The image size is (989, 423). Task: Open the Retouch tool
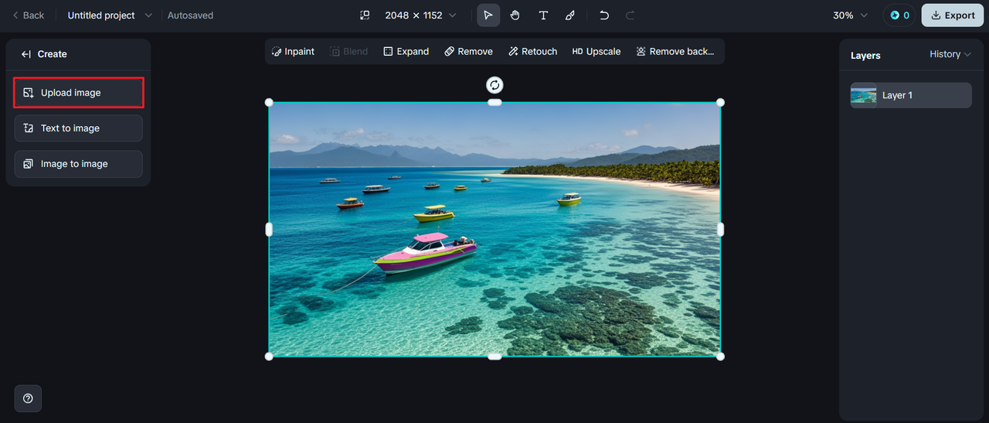click(x=532, y=52)
